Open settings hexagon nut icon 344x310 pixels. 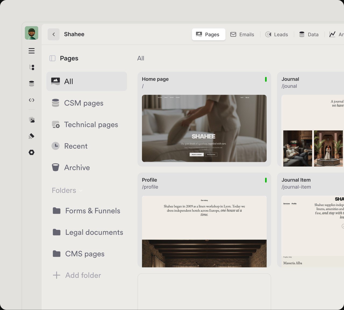point(31,152)
